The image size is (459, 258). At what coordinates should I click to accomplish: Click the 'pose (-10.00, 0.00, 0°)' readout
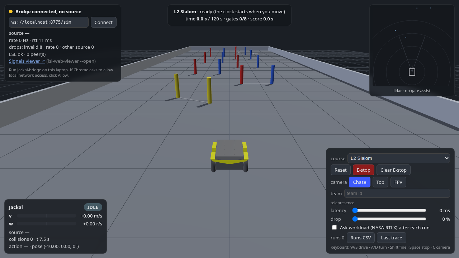click(55, 246)
